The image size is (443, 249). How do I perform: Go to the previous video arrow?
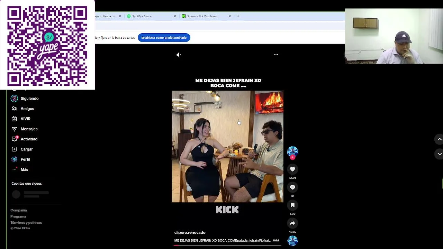[439, 139]
